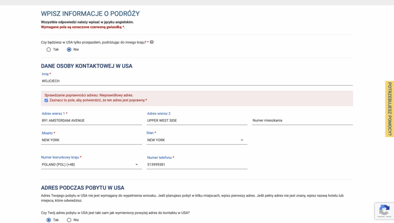The height and width of the screenshot is (223, 394).
Task: Click the Miasto input field
Action: (x=92, y=140)
